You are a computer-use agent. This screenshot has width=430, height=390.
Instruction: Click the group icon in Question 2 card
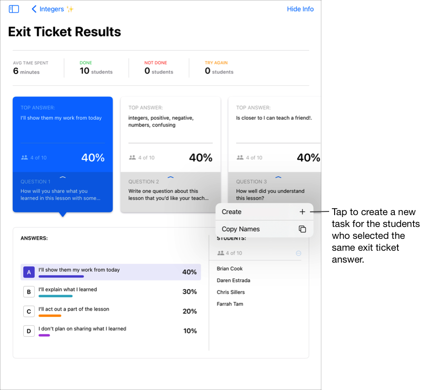tap(132, 158)
